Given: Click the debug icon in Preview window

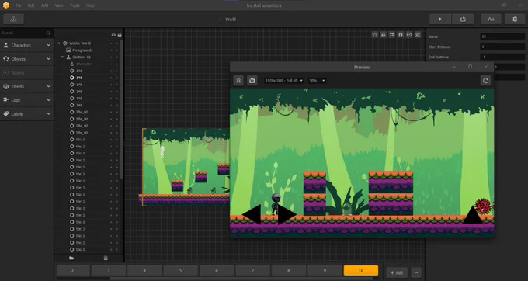Looking at the screenshot, I should pyautogui.click(x=238, y=81).
